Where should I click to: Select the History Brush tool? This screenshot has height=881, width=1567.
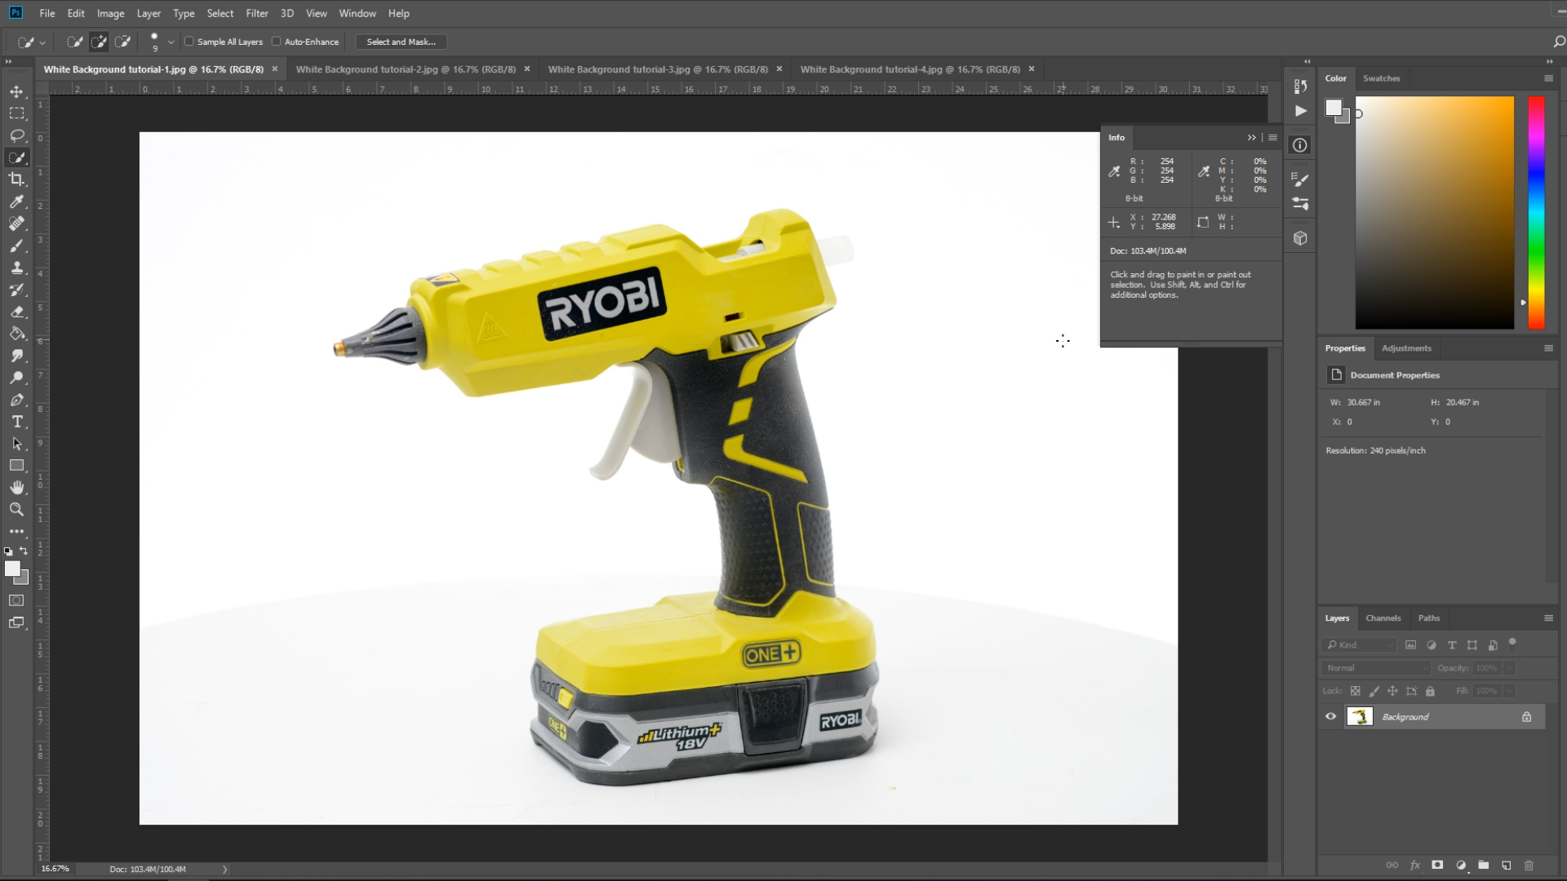click(x=16, y=290)
